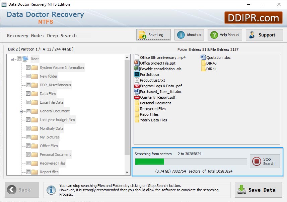The height and width of the screenshot is (202, 287).
Task: Click the tree scrollbar down arrow
Action: [127, 172]
